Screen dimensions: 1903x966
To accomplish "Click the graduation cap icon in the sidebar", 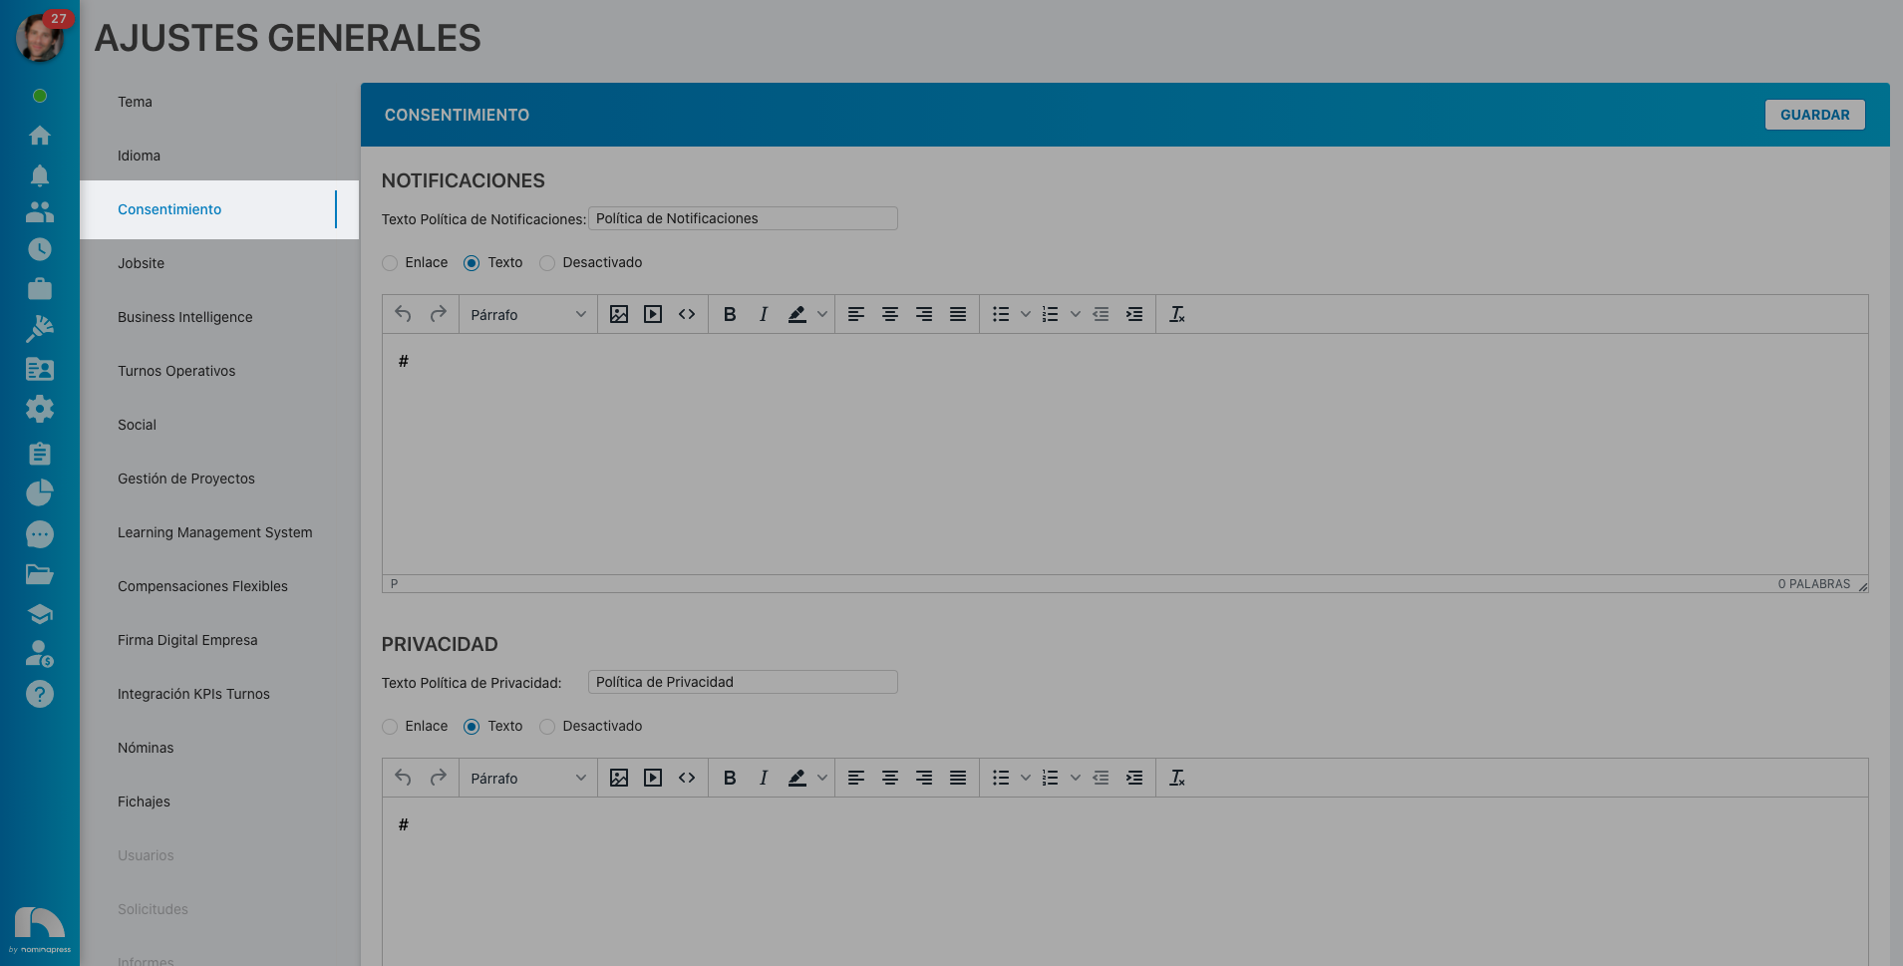I will click(40, 614).
